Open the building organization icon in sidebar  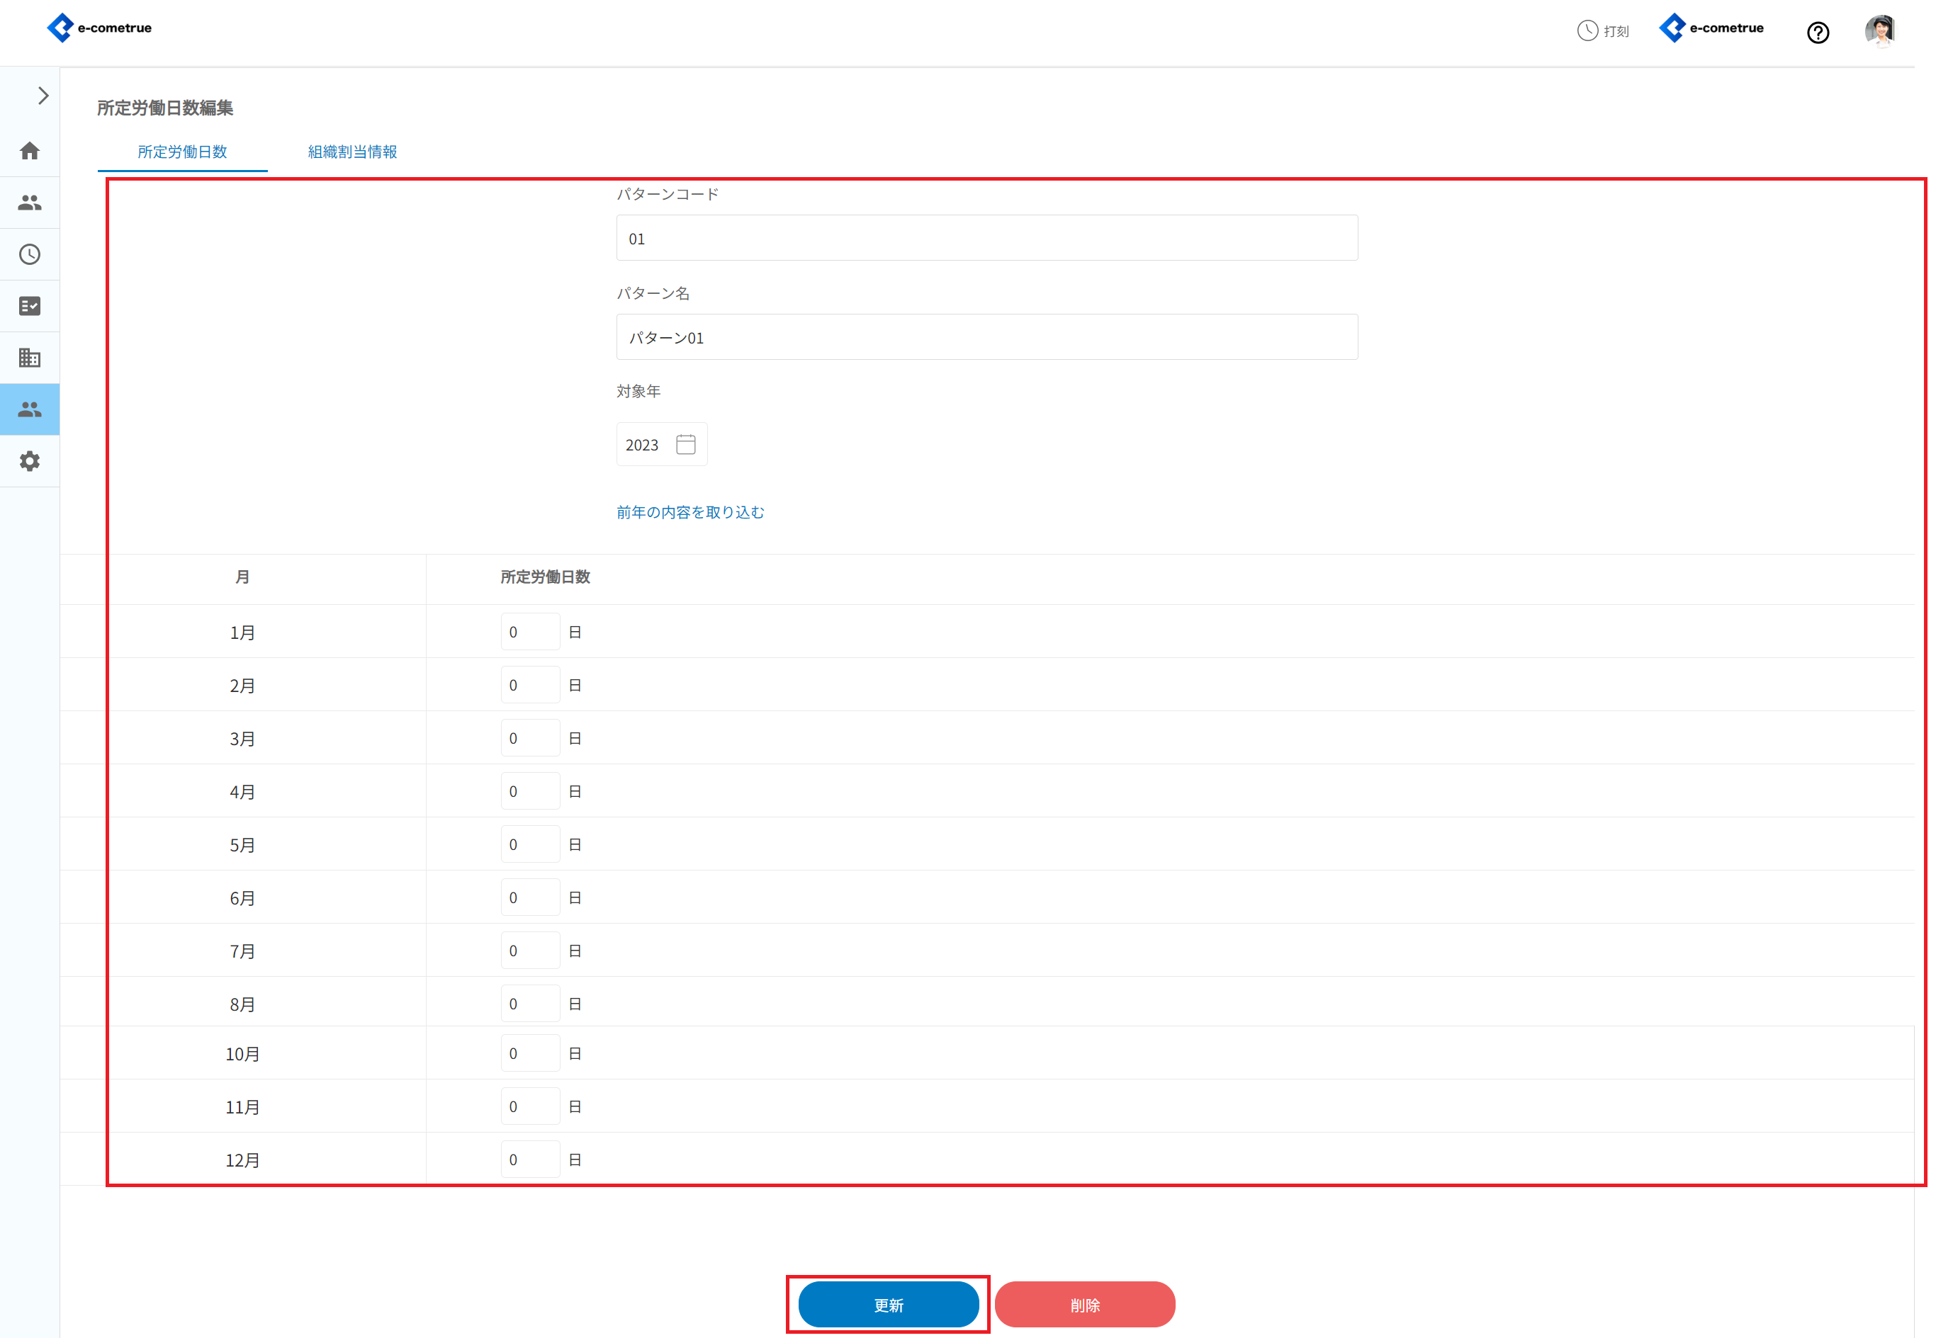[x=30, y=358]
